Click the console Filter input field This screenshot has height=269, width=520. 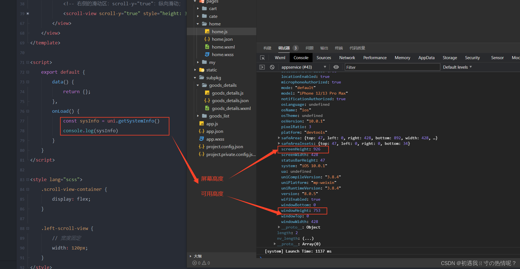[x=392, y=67]
